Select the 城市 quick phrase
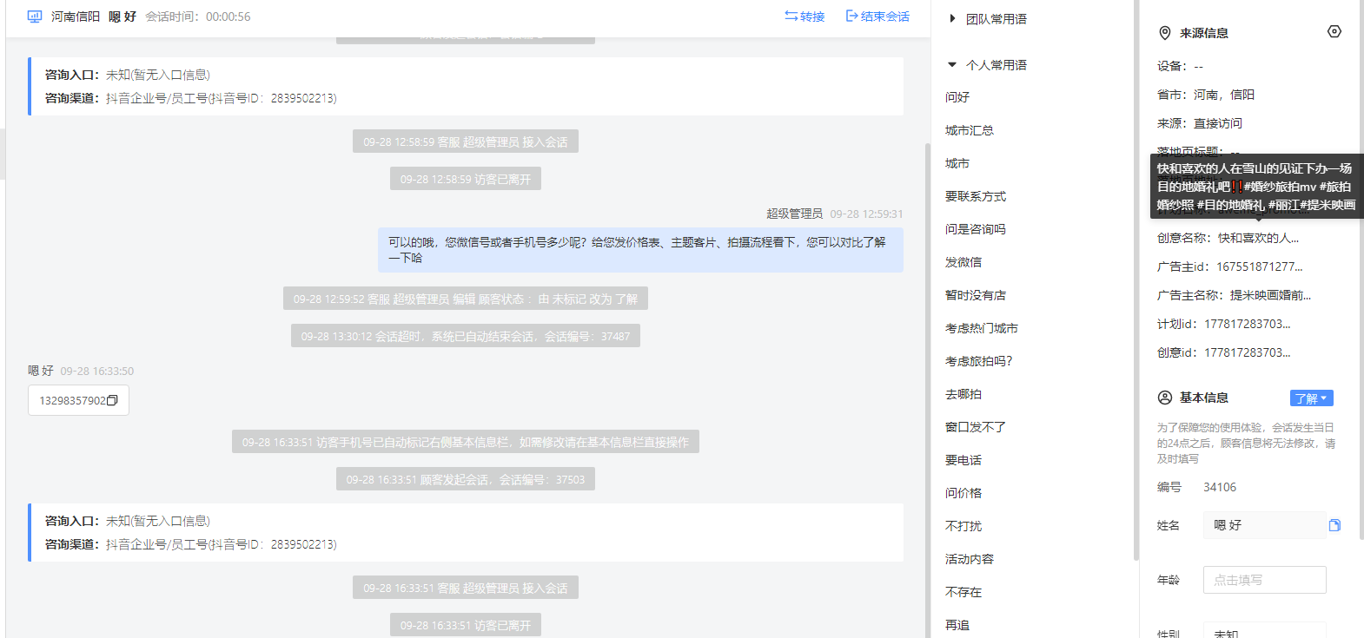Image resolution: width=1364 pixels, height=638 pixels. pyautogui.click(x=957, y=163)
